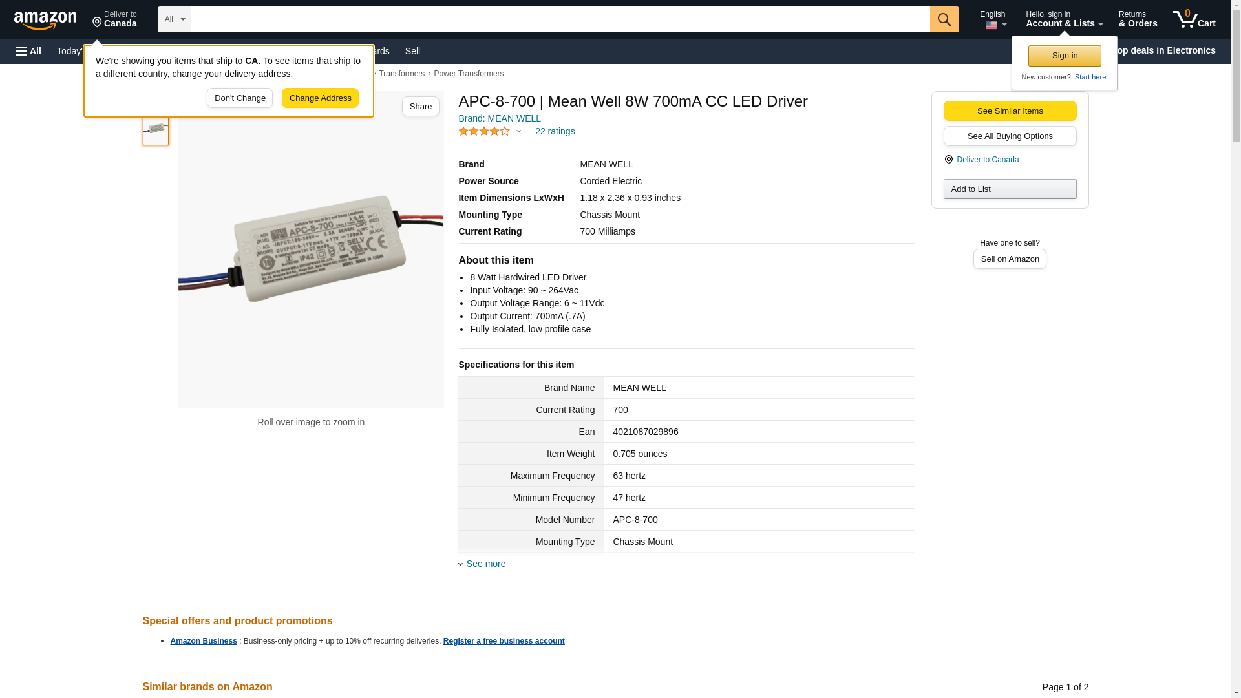Image resolution: width=1241 pixels, height=698 pixels.
Task: Click the Share button
Action: (420, 107)
